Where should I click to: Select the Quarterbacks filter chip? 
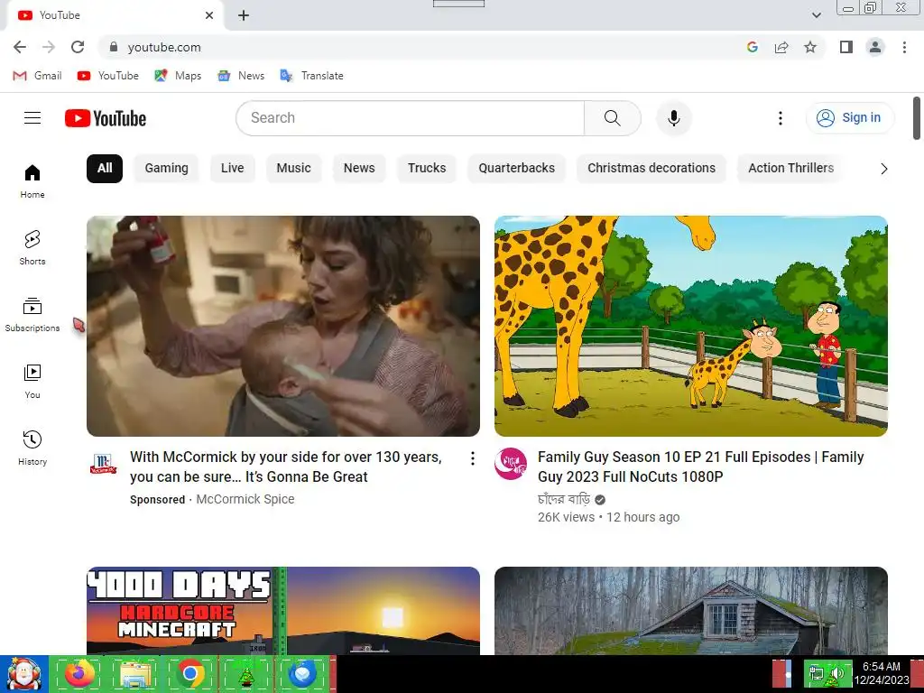(517, 169)
